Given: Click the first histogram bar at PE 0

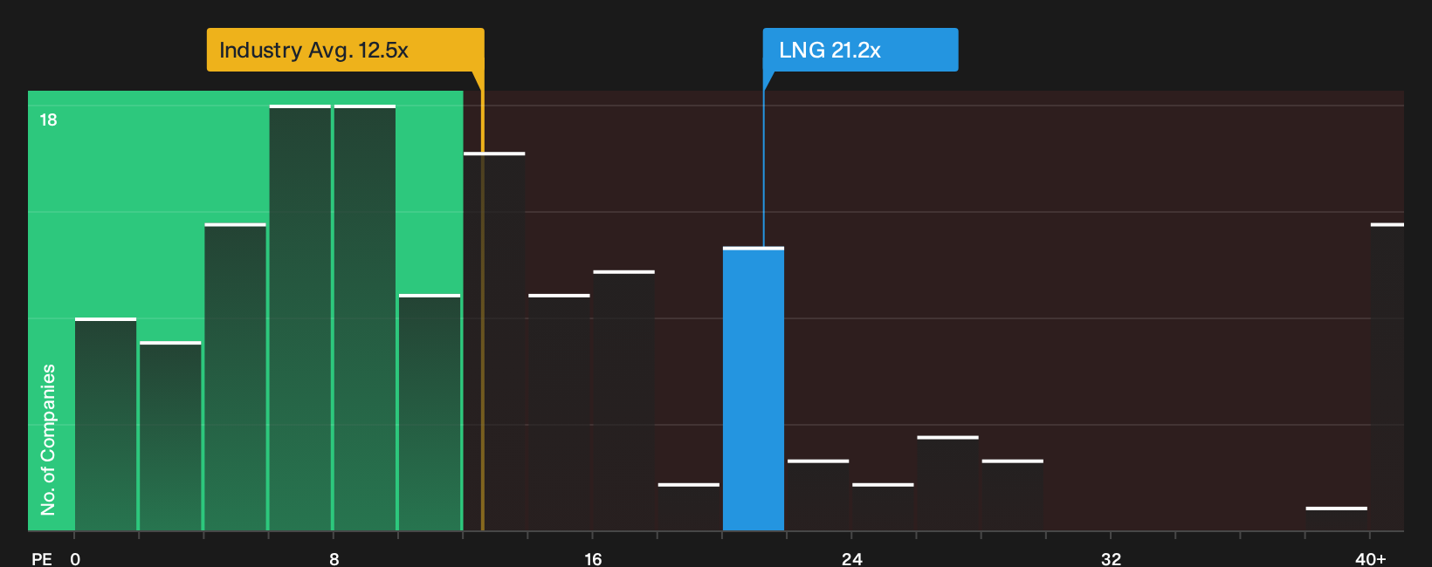Looking at the screenshot, I should (106, 424).
